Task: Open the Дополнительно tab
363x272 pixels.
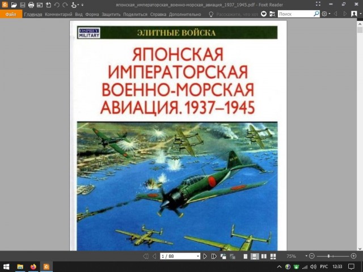Action: pyautogui.click(x=185, y=14)
